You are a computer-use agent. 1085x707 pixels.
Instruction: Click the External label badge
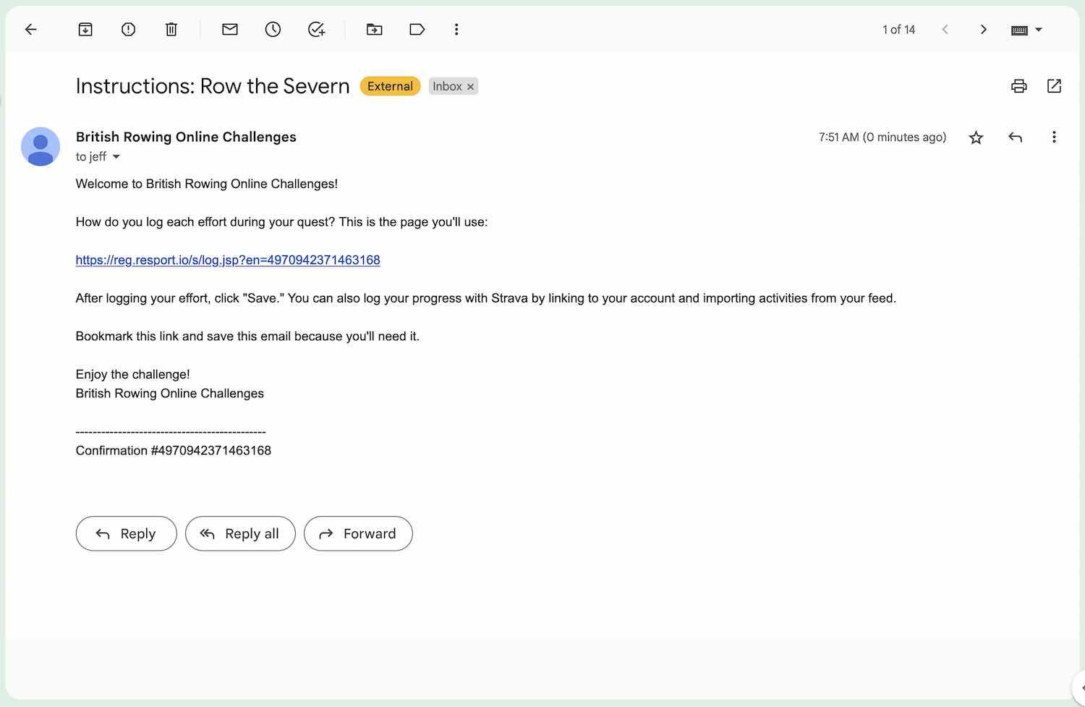pyautogui.click(x=390, y=86)
